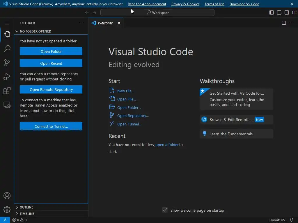The height and width of the screenshot is (223, 298).
Task: Expand the Timeline section
Action: coord(27,214)
